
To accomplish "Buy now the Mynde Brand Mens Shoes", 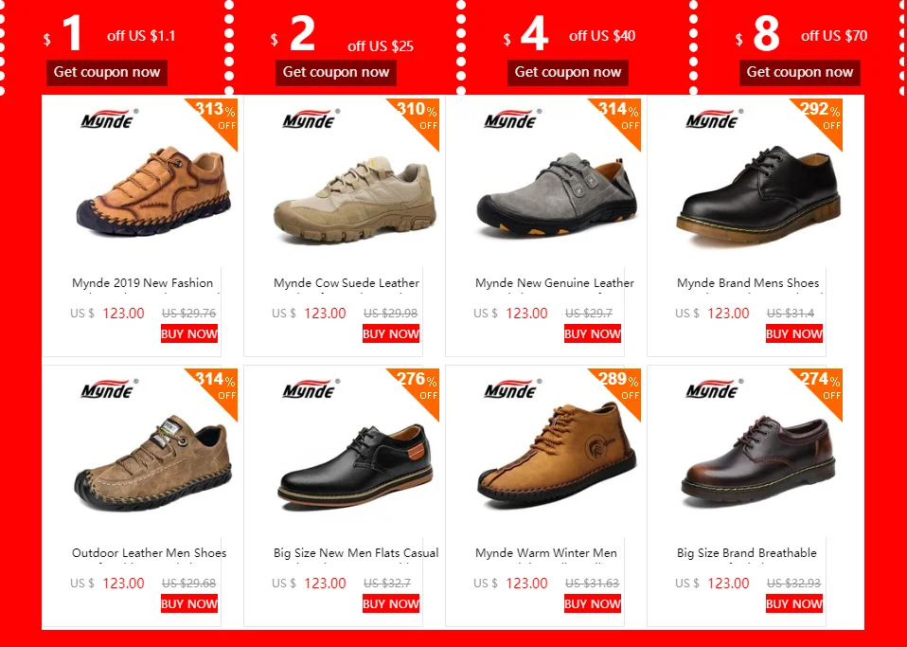I will pos(794,333).
